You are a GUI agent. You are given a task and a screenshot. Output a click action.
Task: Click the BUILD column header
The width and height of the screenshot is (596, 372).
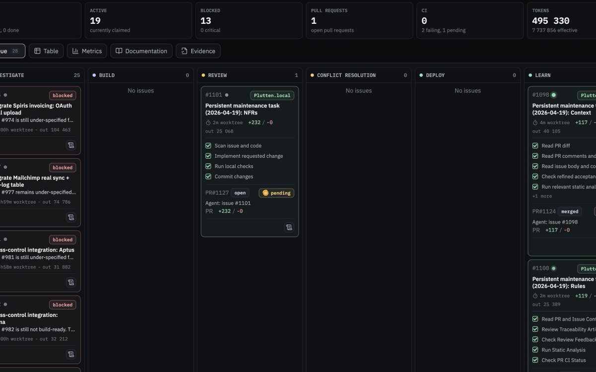pyautogui.click(x=141, y=75)
